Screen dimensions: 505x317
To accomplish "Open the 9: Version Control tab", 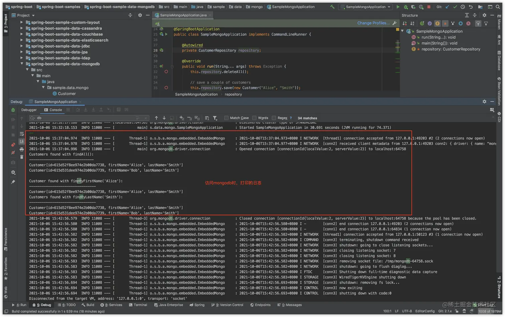I will pyautogui.click(x=227, y=305).
